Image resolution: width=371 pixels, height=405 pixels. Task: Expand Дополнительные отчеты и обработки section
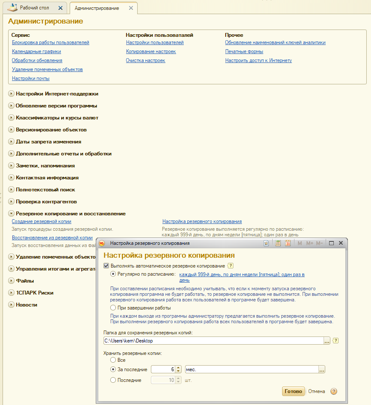point(11,154)
